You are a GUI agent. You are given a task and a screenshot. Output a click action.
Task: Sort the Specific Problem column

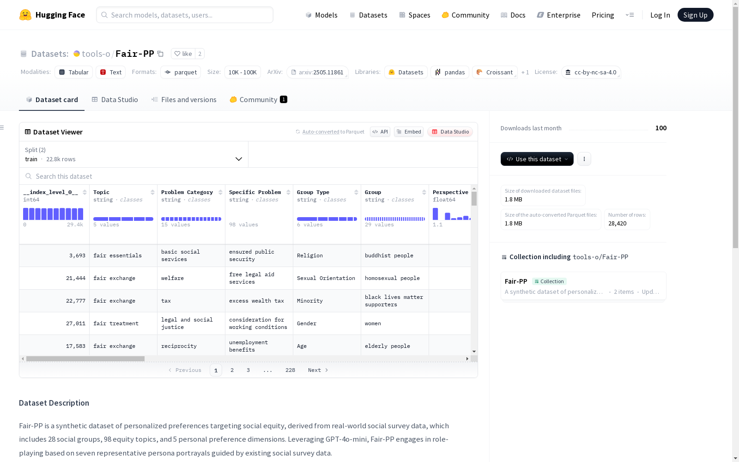(x=288, y=192)
